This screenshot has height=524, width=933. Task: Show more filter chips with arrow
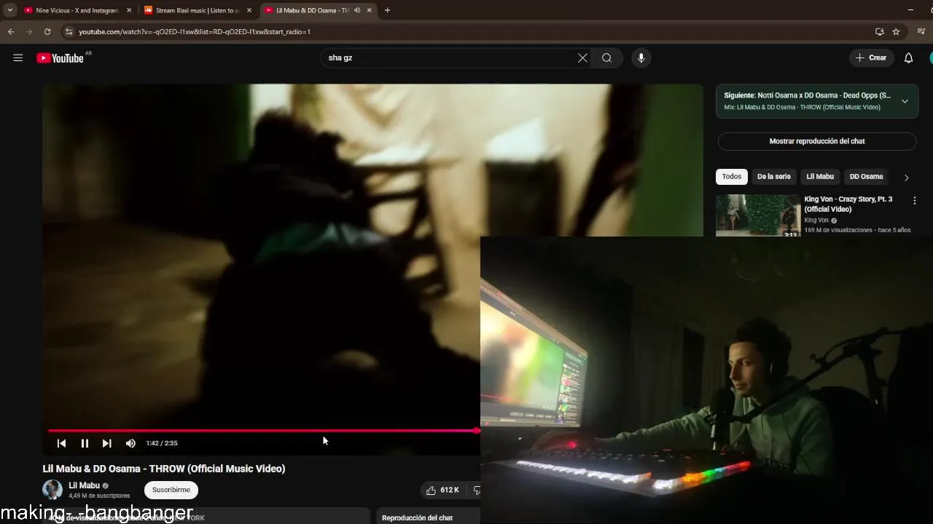pos(906,178)
